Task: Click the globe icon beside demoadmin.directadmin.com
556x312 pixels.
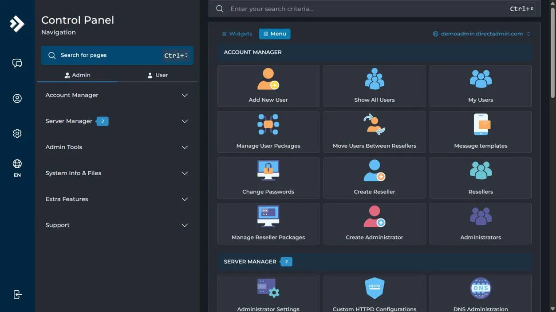Action: click(436, 34)
